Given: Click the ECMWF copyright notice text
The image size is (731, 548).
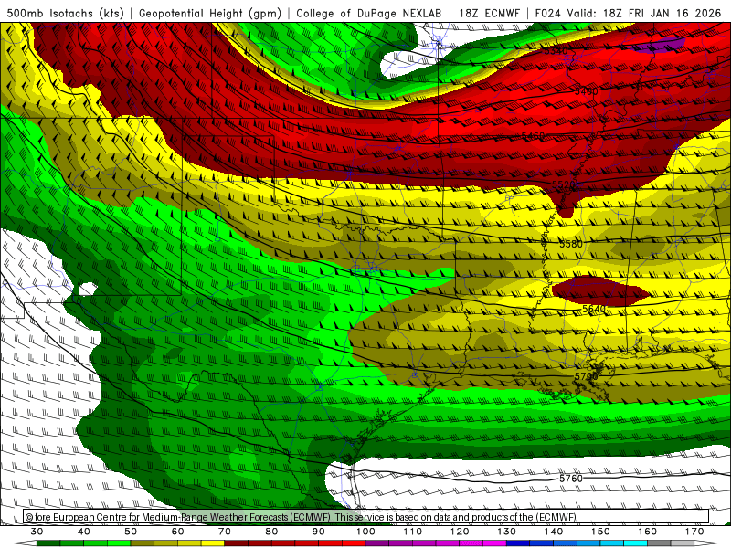Looking at the screenshot, I should [301, 517].
